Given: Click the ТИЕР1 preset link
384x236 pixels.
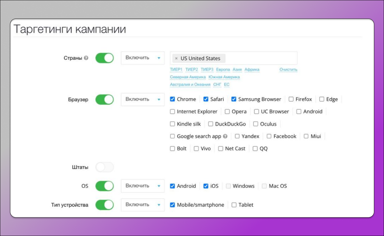Looking at the screenshot, I should pyautogui.click(x=176, y=70).
